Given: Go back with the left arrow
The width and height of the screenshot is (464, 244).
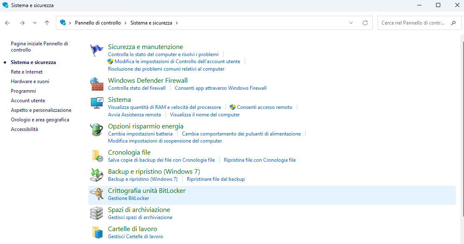Looking at the screenshot, I should click(x=8, y=23).
